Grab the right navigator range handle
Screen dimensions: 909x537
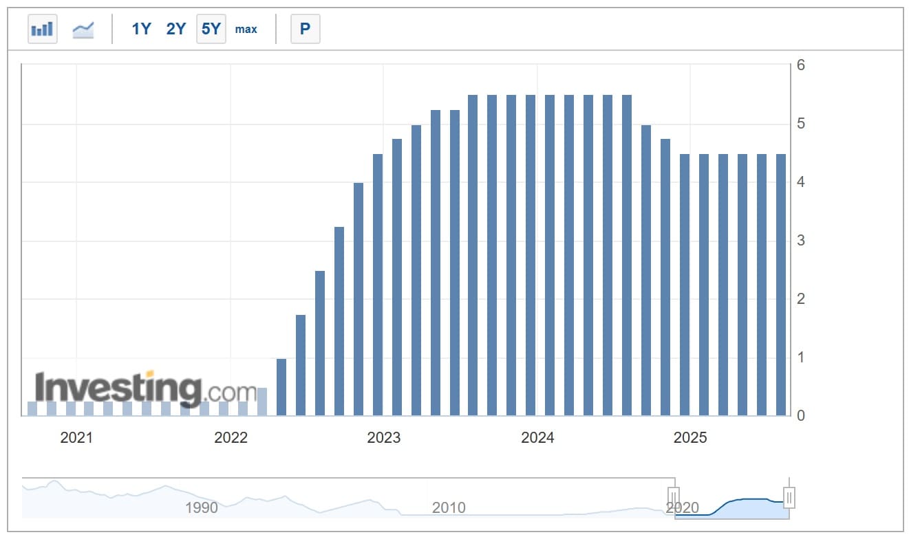coord(789,496)
